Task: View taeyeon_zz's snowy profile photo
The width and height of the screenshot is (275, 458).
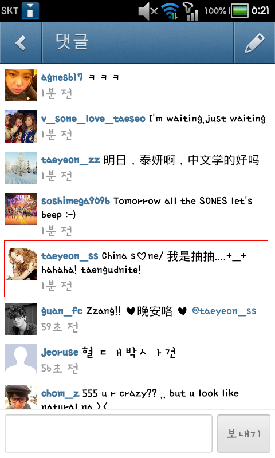Action: click(21, 168)
